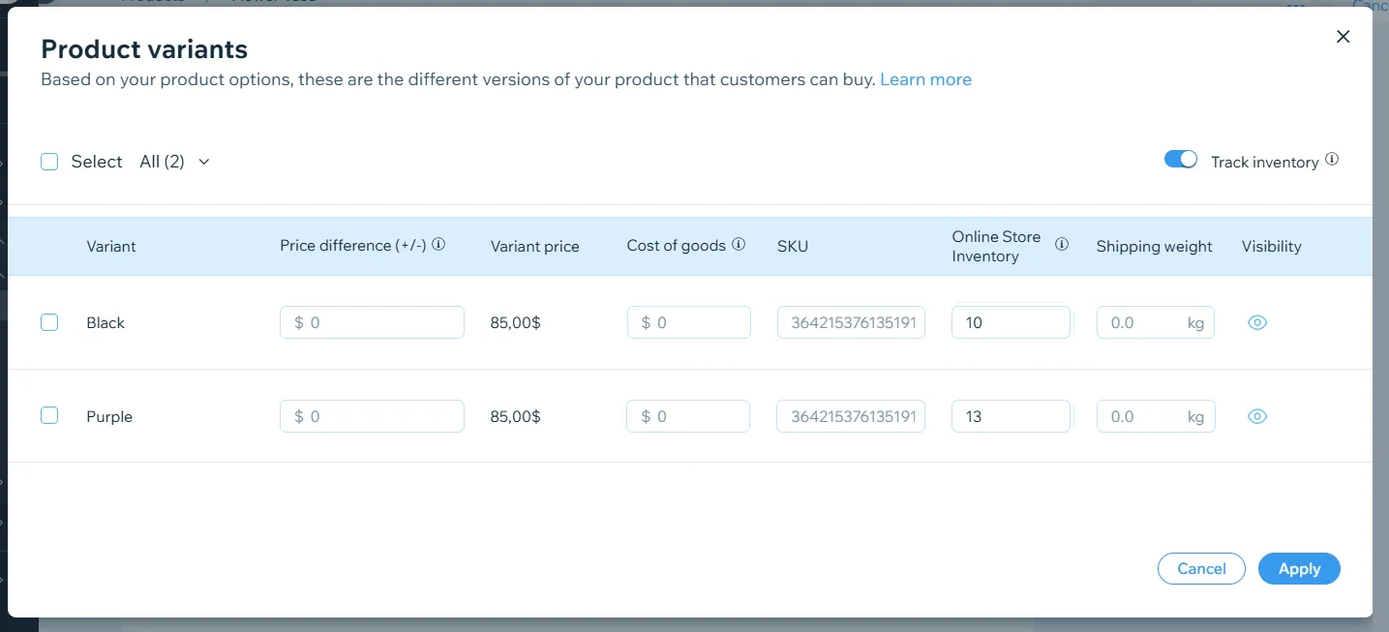Edit Black variant price difference field
This screenshot has height=632, width=1389.
point(372,322)
